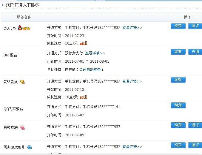Unsubscribe 网典游戏包月 with the 退订 button
The image size is (202, 155).
coord(195,145)
